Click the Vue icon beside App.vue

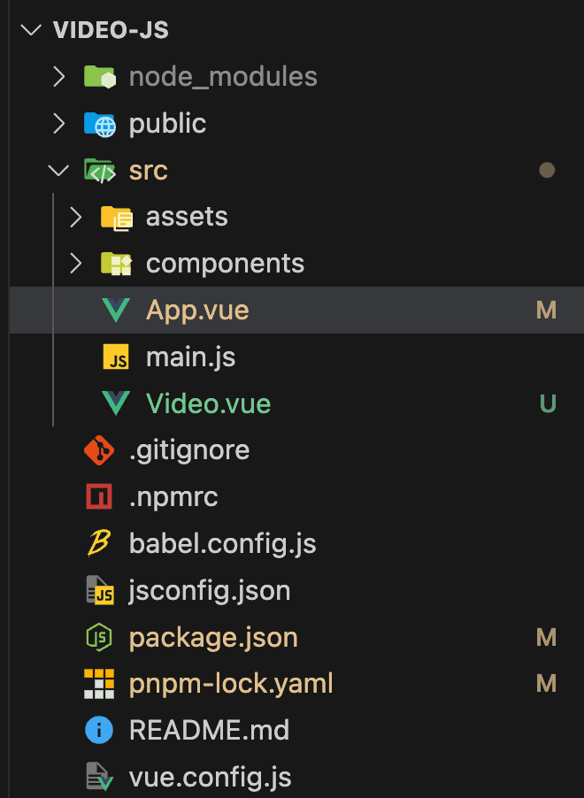(116, 311)
